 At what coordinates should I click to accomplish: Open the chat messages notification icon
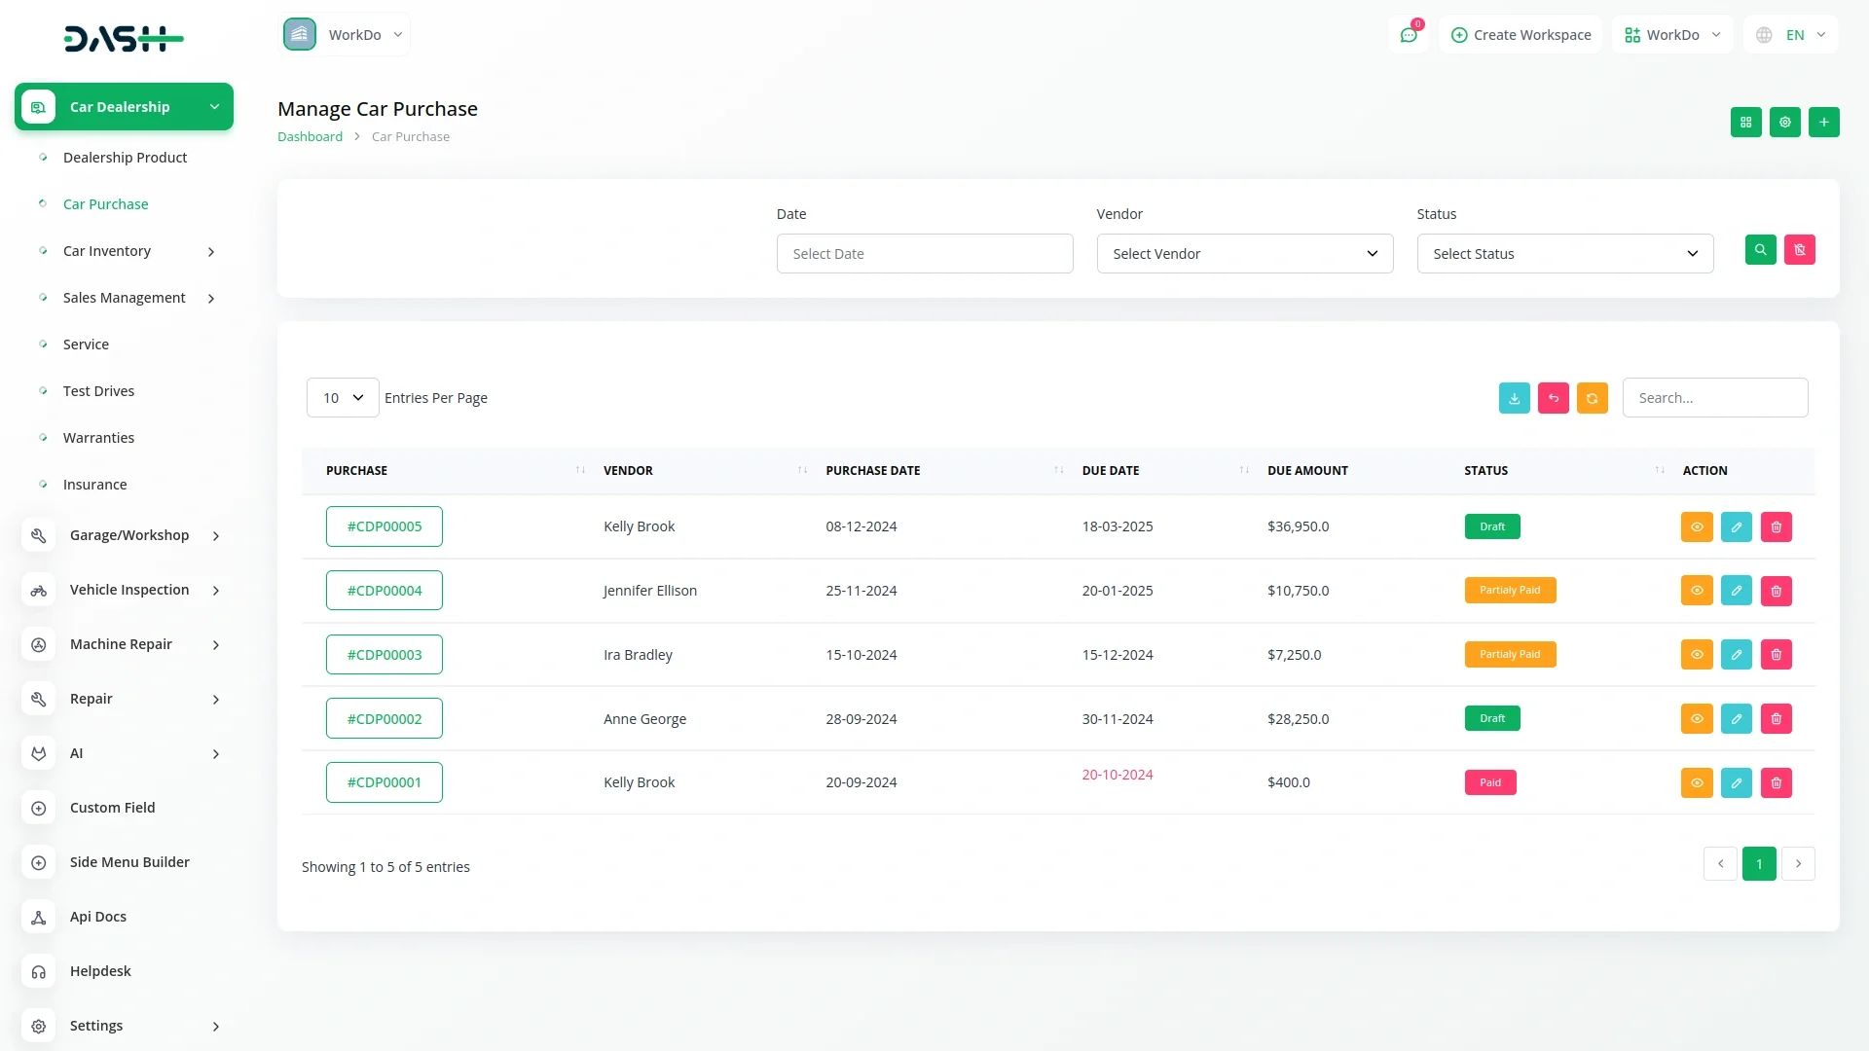coord(1408,35)
